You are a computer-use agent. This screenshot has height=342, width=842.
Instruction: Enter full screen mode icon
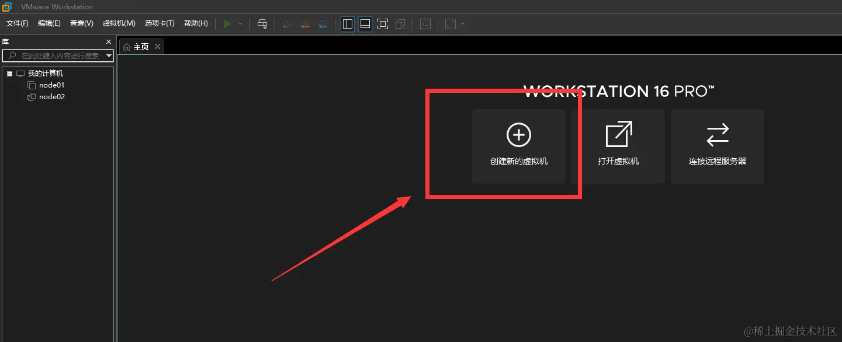pyautogui.click(x=383, y=24)
